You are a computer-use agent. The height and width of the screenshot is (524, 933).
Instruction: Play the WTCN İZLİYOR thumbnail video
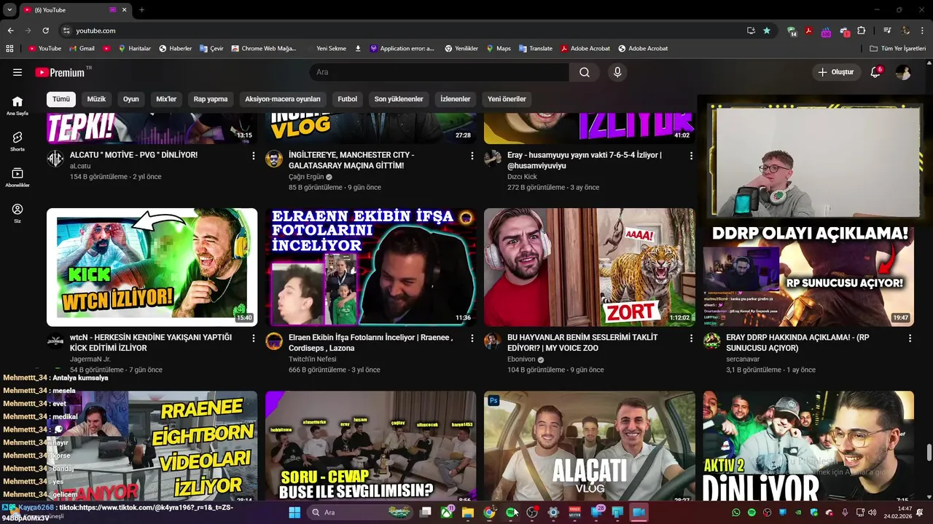[x=152, y=267]
